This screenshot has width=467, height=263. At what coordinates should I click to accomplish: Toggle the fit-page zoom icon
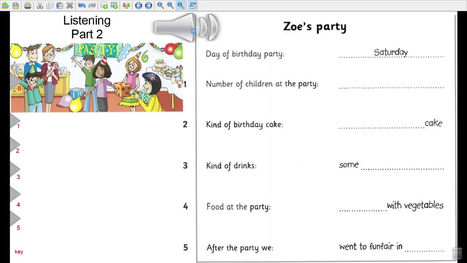(x=181, y=5)
